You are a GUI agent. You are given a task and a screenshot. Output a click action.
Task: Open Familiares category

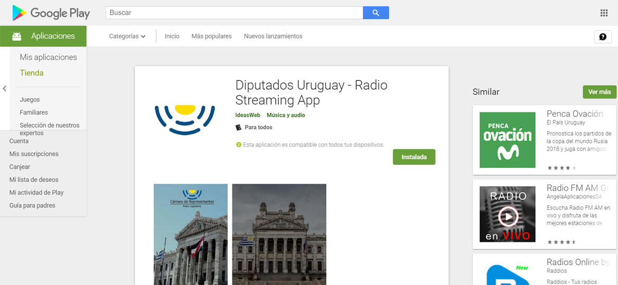pyautogui.click(x=34, y=112)
